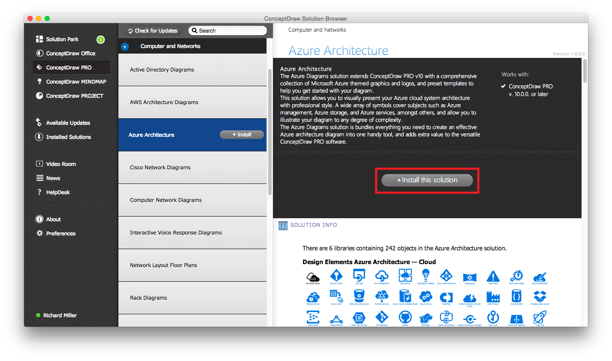This screenshot has width=612, height=361.
Task: Click the Search field
Action: (x=227, y=30)
